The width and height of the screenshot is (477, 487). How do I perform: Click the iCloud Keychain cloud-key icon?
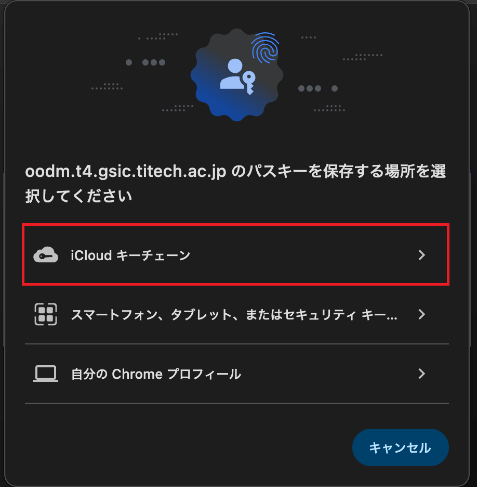[x=46, y=255]
